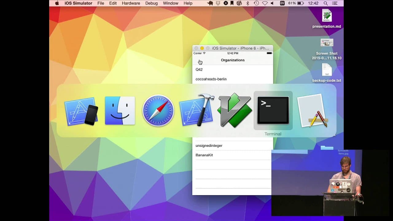393x221 pixels.
Task: Open the Wi-Fi status menu
Action: 264,3
